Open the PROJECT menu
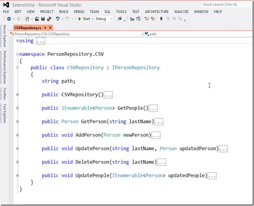254x206 pixels. (47, 12)
